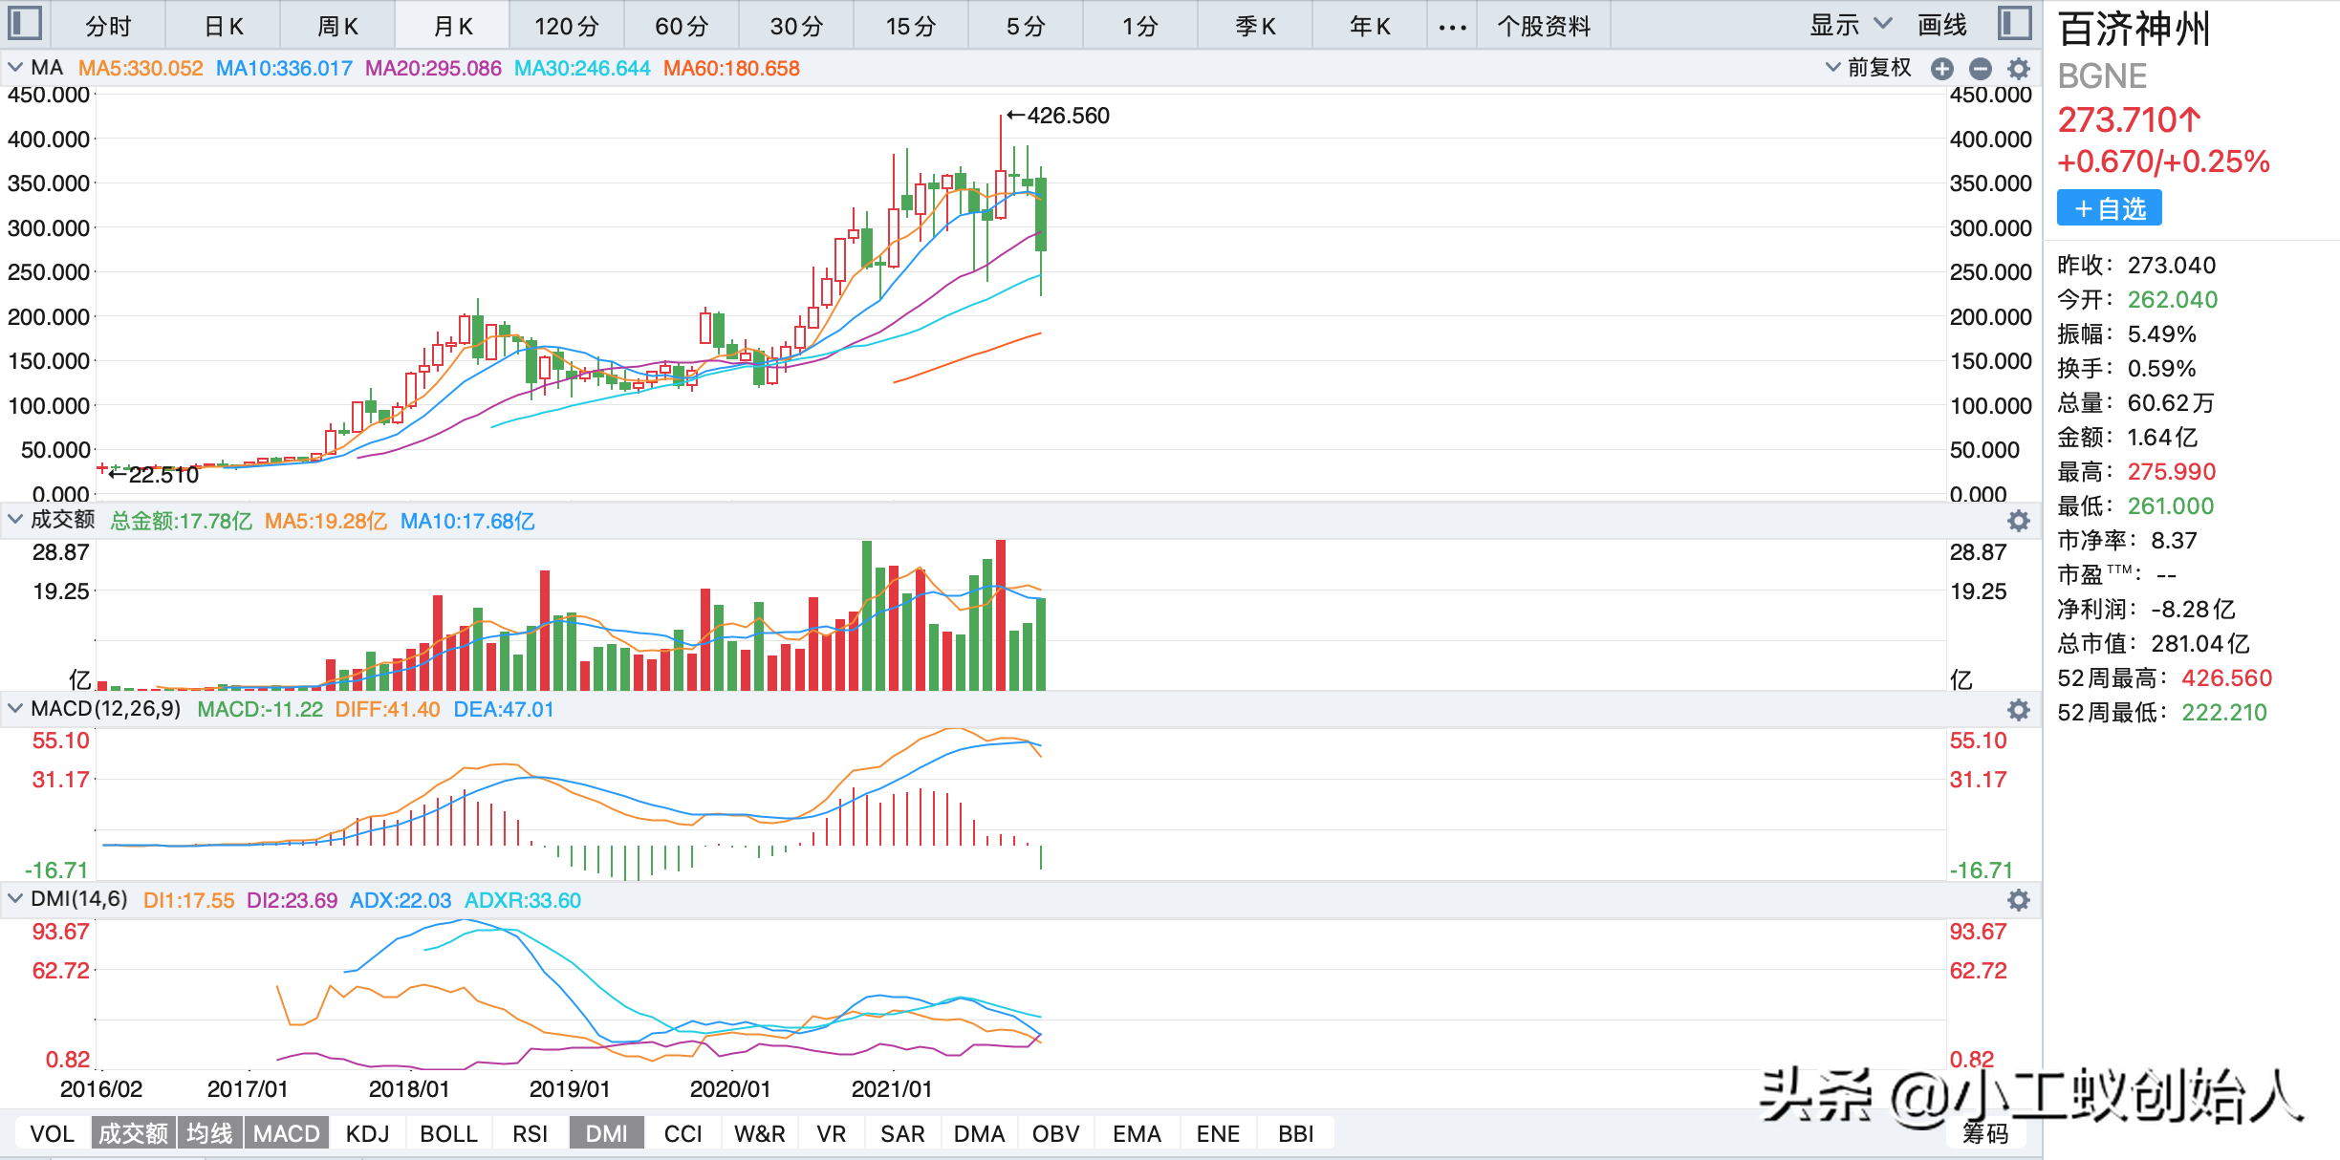This screenshot has width=2340, height=1160.
Task: Toggle the left sidebar panel icon
Action: (x=25, y=23)
